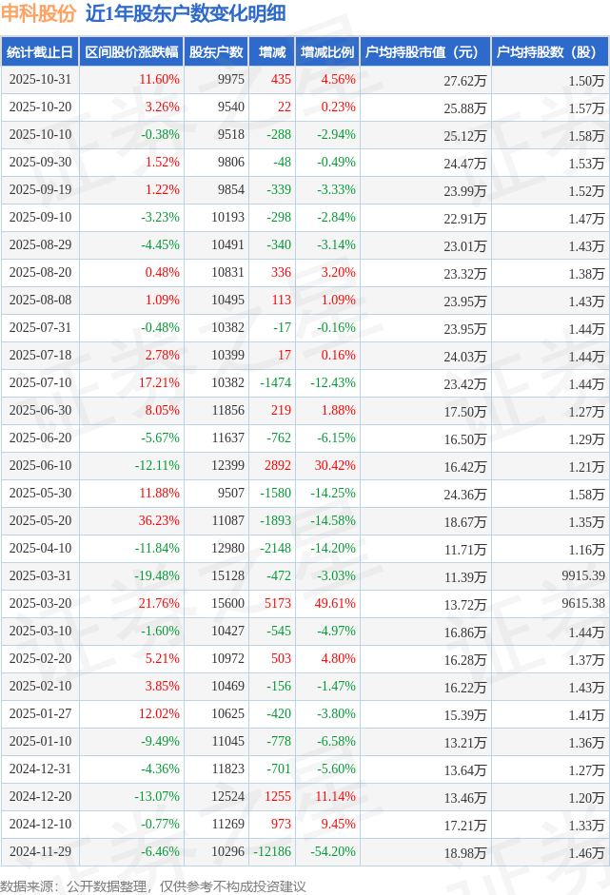Select the 2025-06-10 date cell

pyautogui.click(x=40, y=466)
